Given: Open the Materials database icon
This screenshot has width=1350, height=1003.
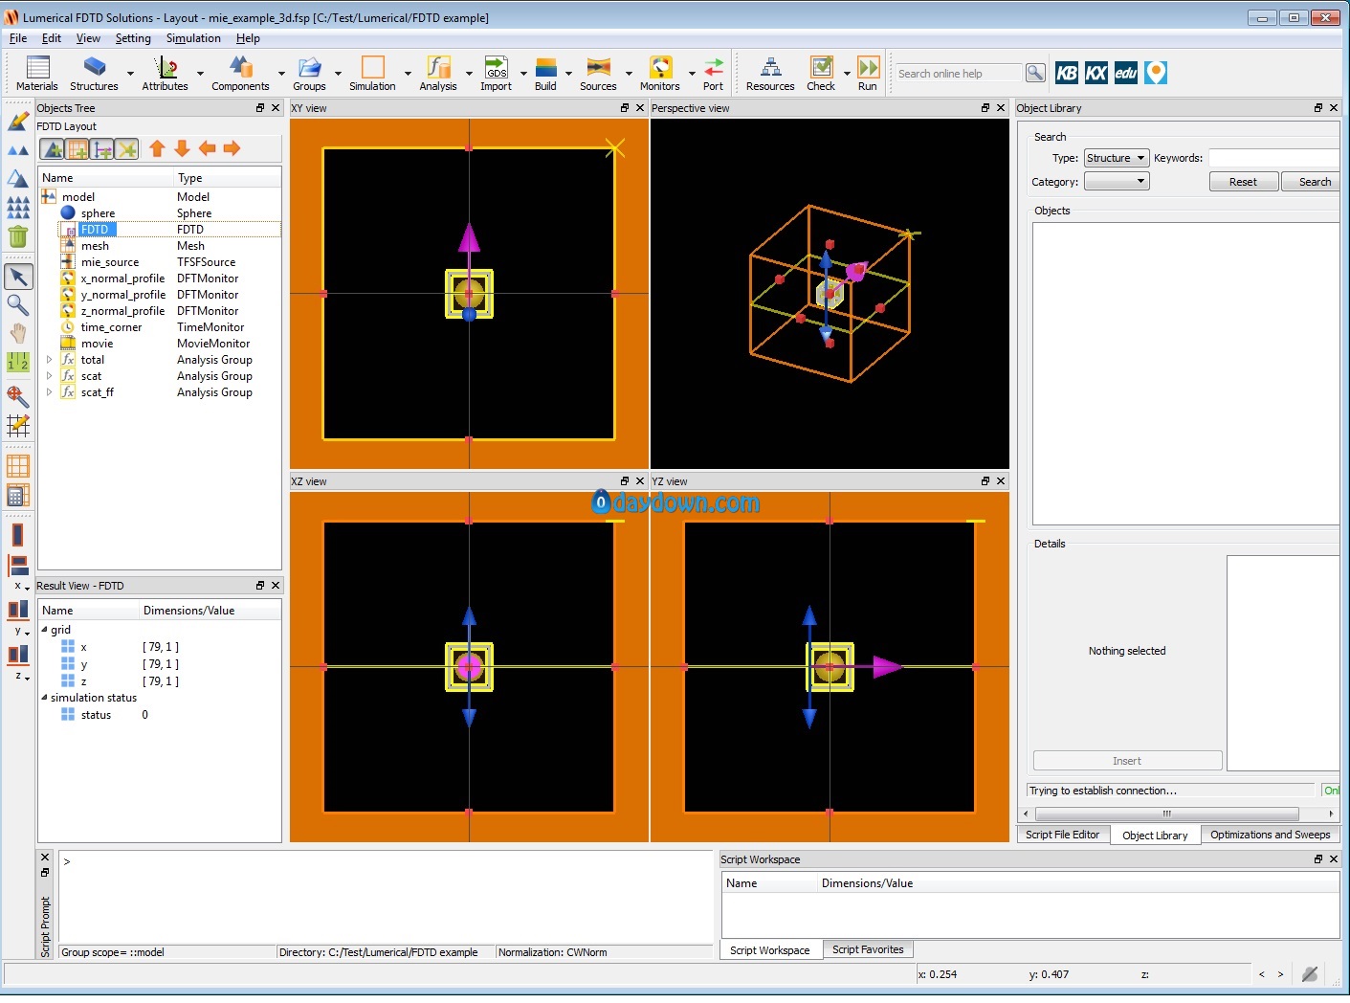Looking at the screenshot, I should [37, 68].
